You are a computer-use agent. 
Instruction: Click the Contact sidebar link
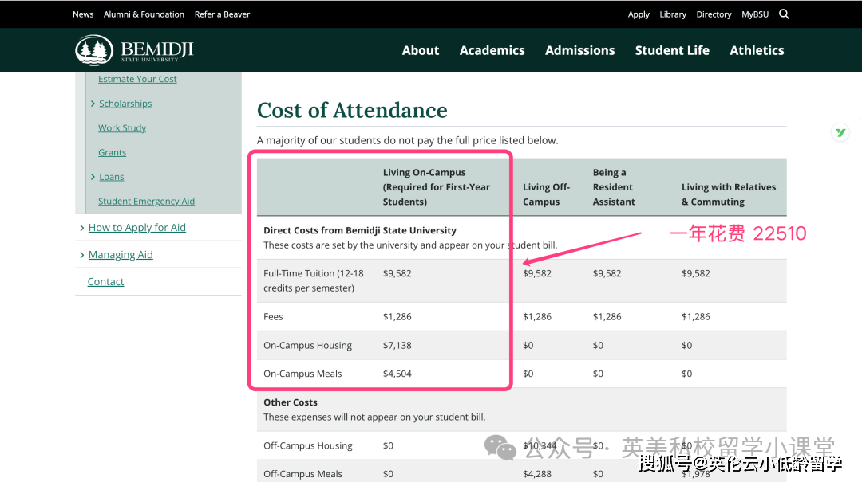[105, 282]
